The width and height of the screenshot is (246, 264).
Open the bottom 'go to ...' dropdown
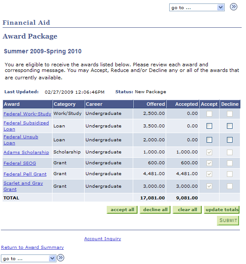click(x=29, y=258)
